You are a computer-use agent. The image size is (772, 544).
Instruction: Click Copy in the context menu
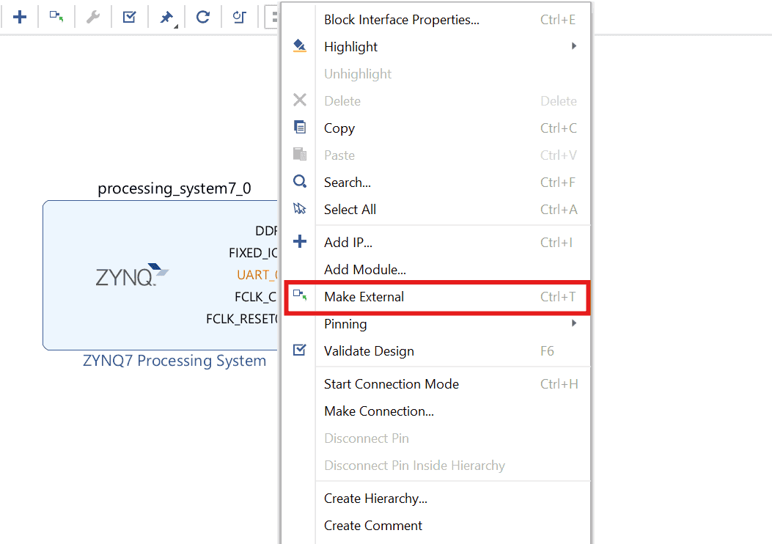(339, 128)
